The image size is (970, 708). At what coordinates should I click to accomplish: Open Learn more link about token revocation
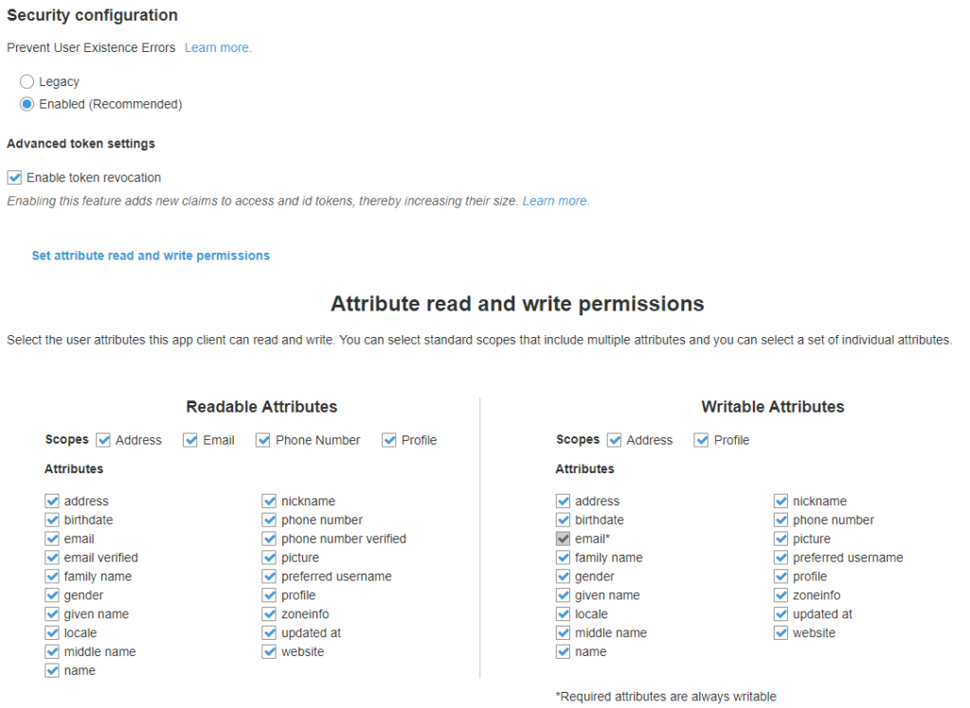click(x=555, y=201)
